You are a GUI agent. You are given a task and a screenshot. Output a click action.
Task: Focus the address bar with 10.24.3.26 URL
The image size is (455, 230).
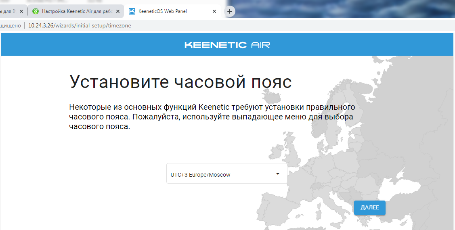(x=161, y=25)
